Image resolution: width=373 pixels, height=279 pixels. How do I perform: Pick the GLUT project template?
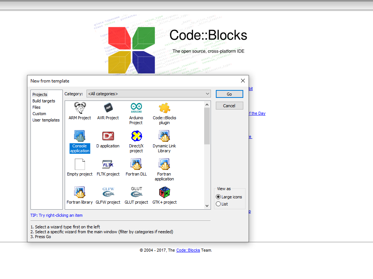point(136,195)
